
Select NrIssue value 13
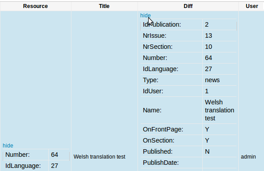[209, 36]
